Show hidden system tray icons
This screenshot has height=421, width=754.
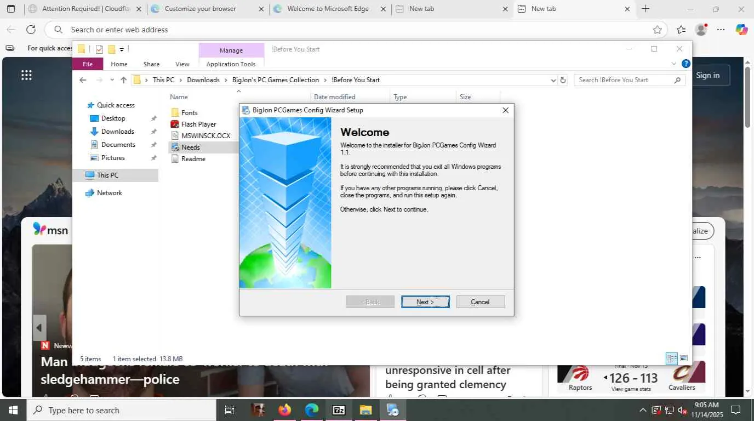coord(643,410)
